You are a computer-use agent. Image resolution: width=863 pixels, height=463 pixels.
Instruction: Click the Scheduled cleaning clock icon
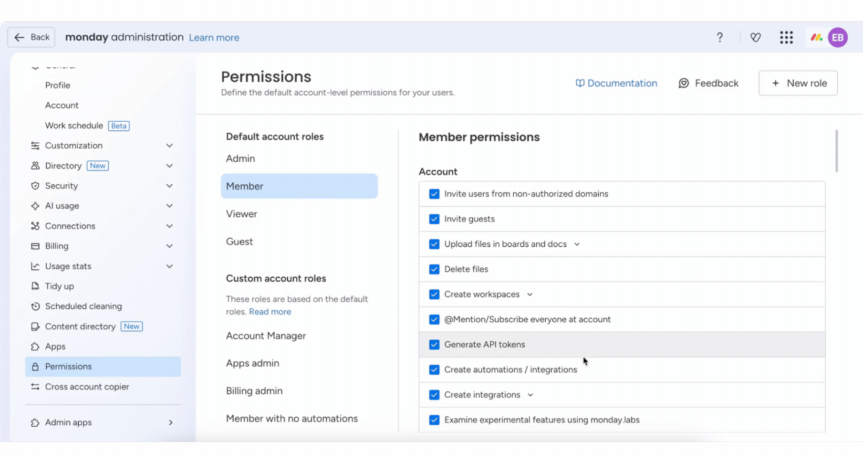pos(35,306)
